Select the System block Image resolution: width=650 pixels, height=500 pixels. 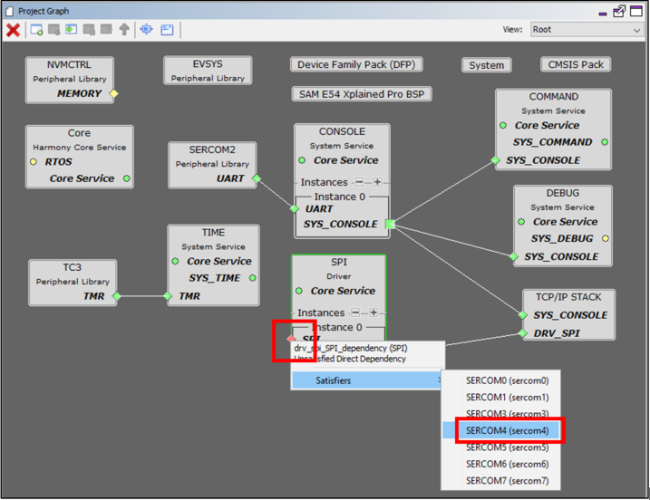click(x=487, y=65)
